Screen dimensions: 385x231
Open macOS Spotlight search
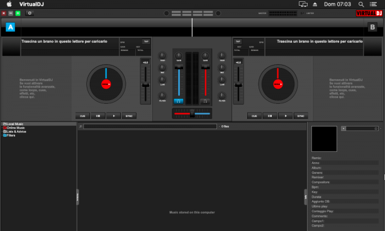click(x=361, y=4)
